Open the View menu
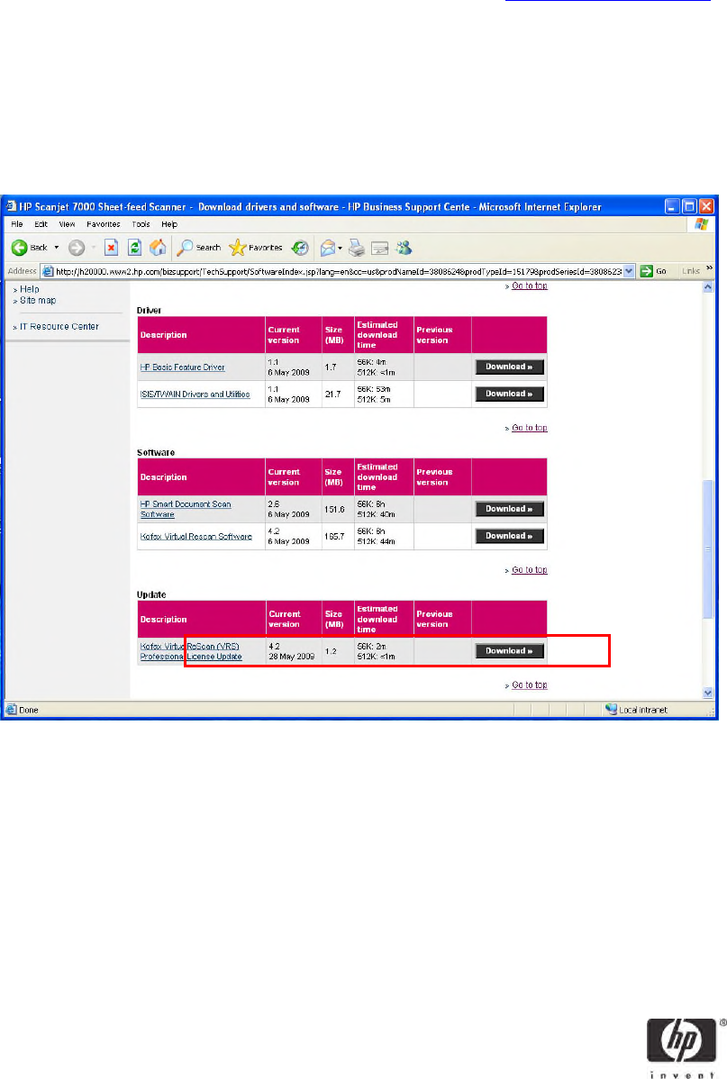Image resolution: width=727 pixels, height=1079 pixels. [x=67, y=224]
